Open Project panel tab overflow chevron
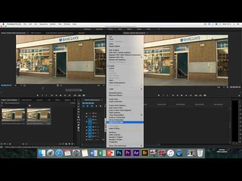 tap(75, 100)
